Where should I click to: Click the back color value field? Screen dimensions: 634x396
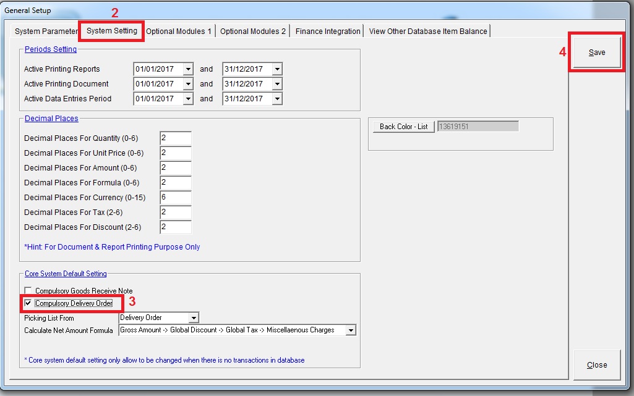pyautogui.click(x=477, y=127)
